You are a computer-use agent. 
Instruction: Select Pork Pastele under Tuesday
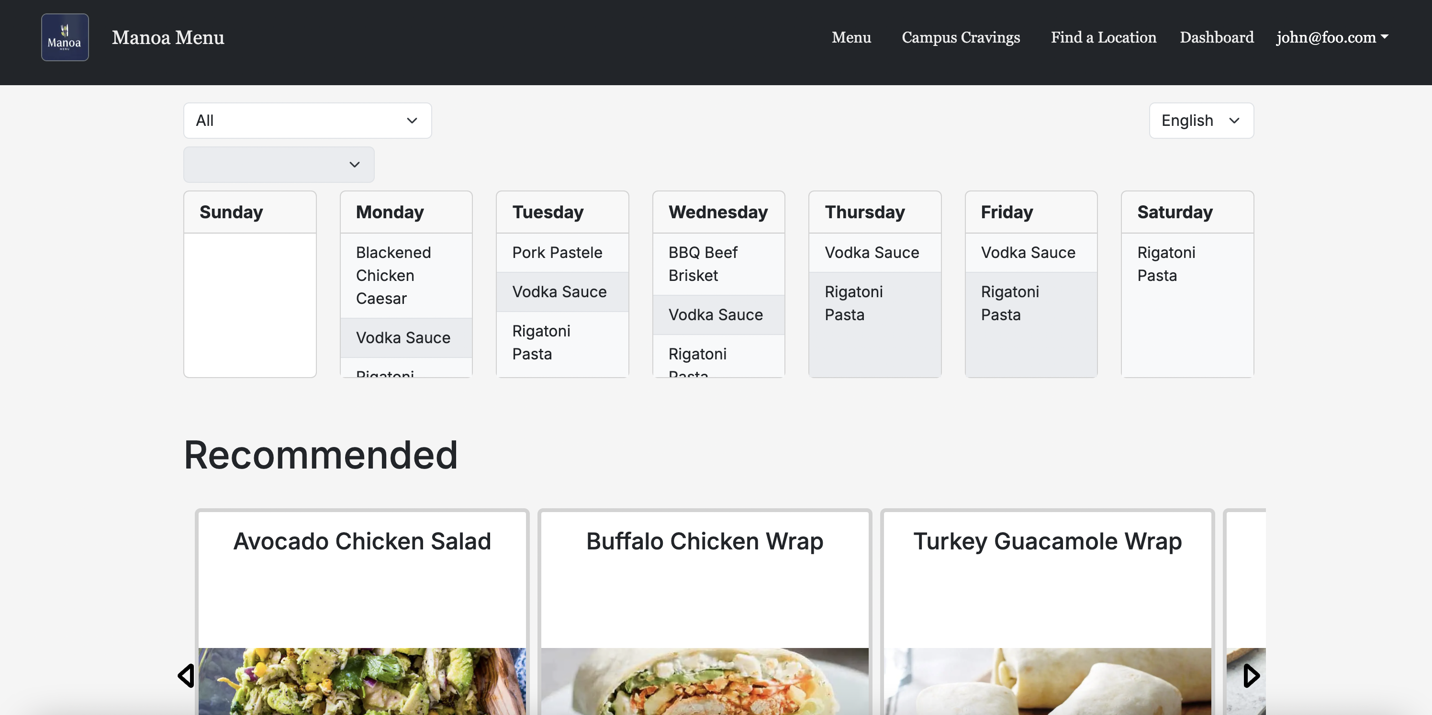(x=557, y=252)
